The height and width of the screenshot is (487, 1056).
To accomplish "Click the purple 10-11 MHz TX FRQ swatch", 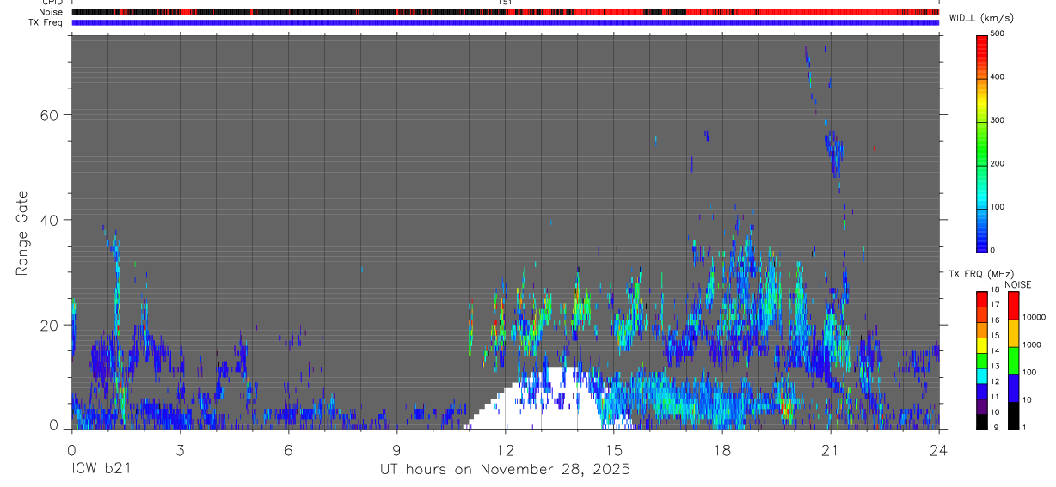I will point(982,406).
